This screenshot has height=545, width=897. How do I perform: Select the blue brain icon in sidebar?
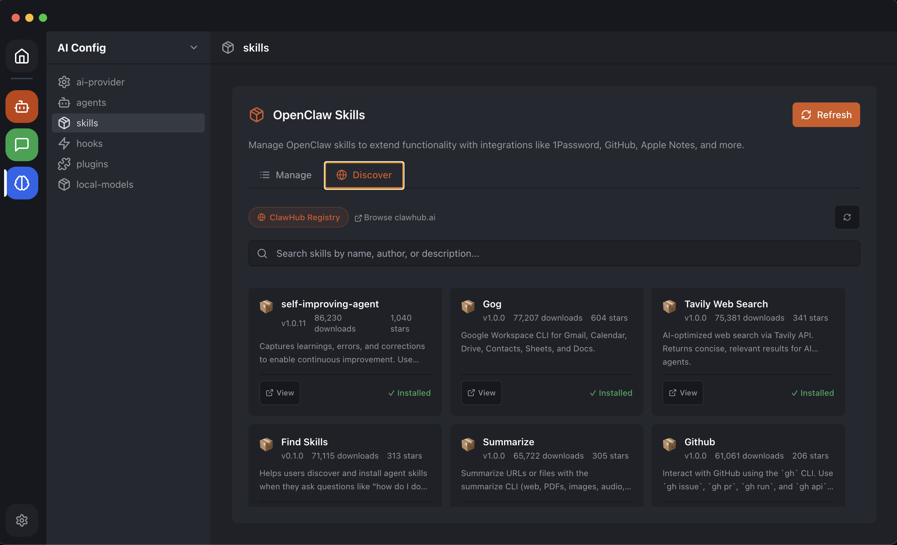point(22,183)
